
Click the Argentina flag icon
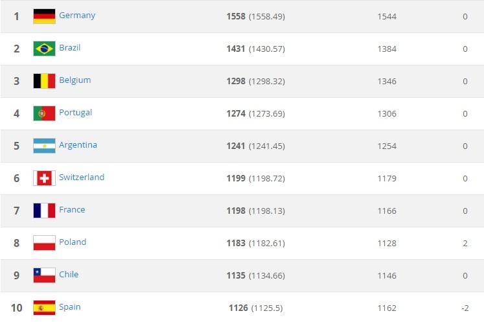click(x=44, y=146)
